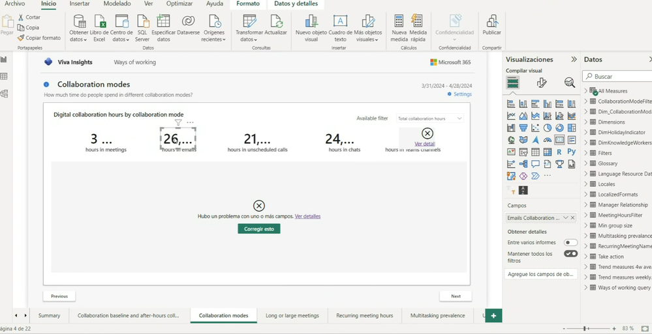This screenshot has height=334, width=652.
Task: Adjust the zoom slider in status bar
Action: pos(584,329)
